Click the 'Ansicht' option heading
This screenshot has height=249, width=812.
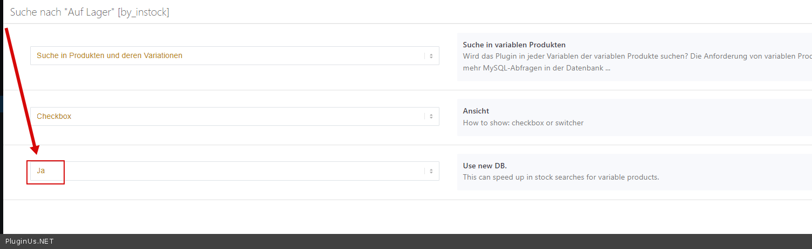[476, 111]
